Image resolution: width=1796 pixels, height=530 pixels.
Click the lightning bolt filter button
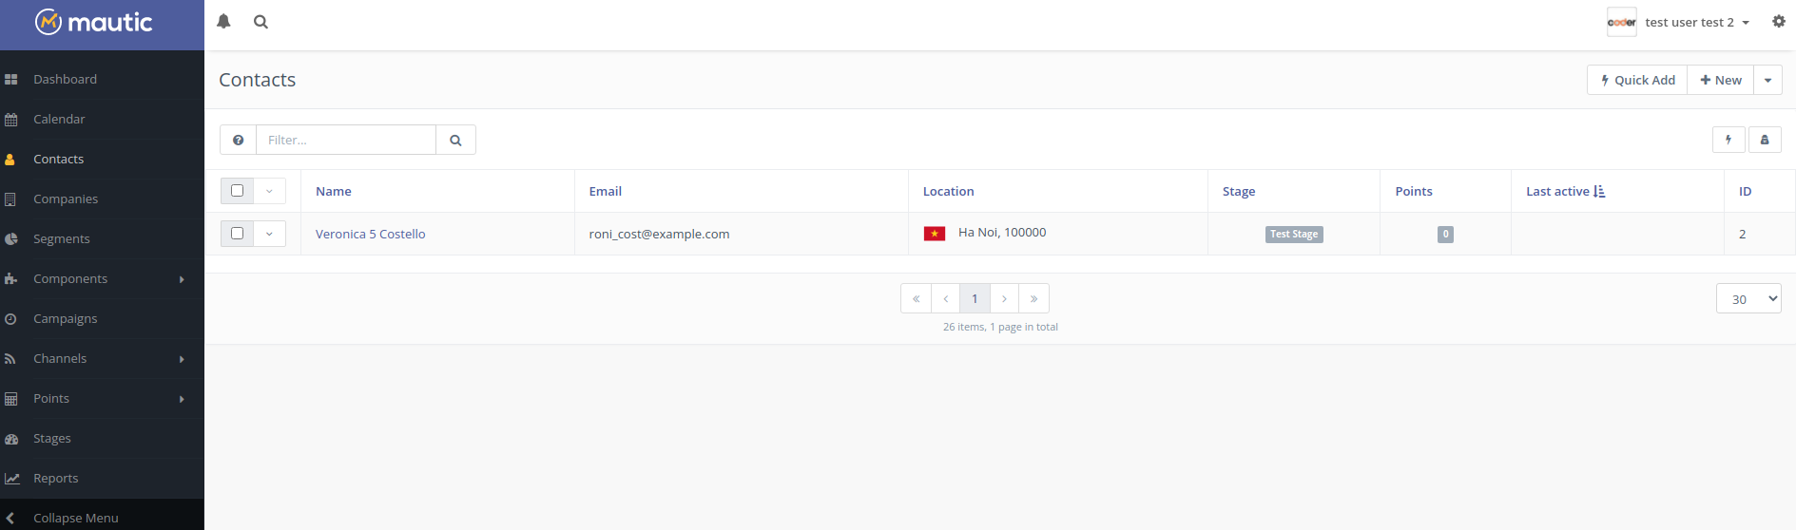click(1728, 140)
